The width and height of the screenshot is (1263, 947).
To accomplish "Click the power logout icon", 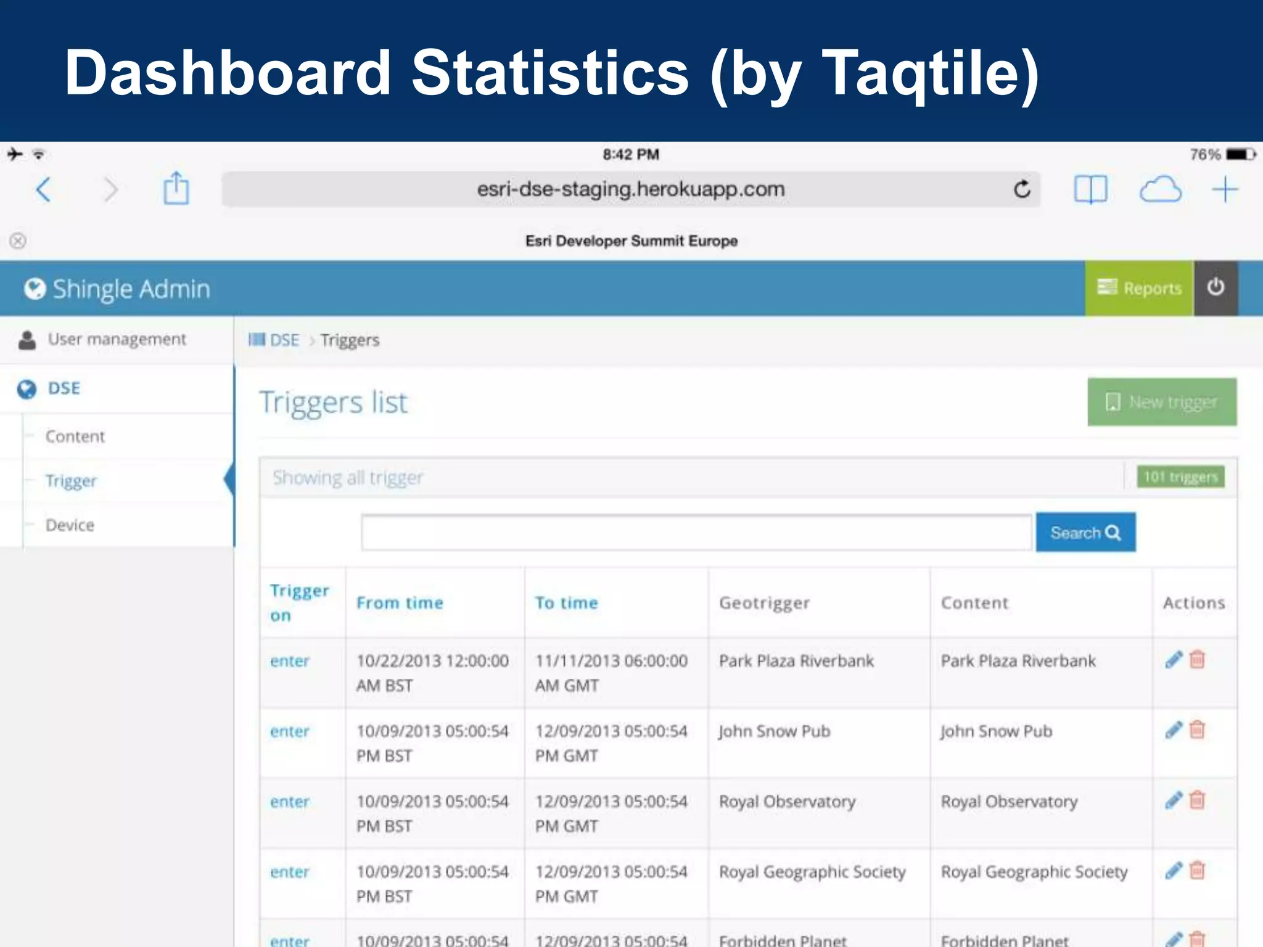I will click(x=1216, y=288).
